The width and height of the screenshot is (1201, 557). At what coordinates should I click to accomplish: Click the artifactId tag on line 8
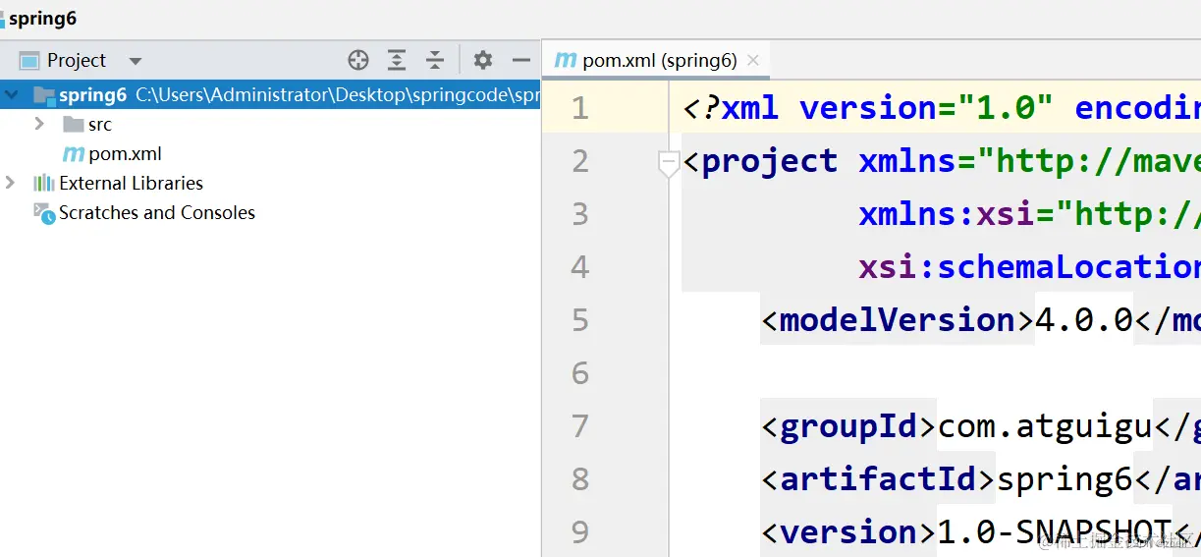pyautogui.click(x=879, y=478)
